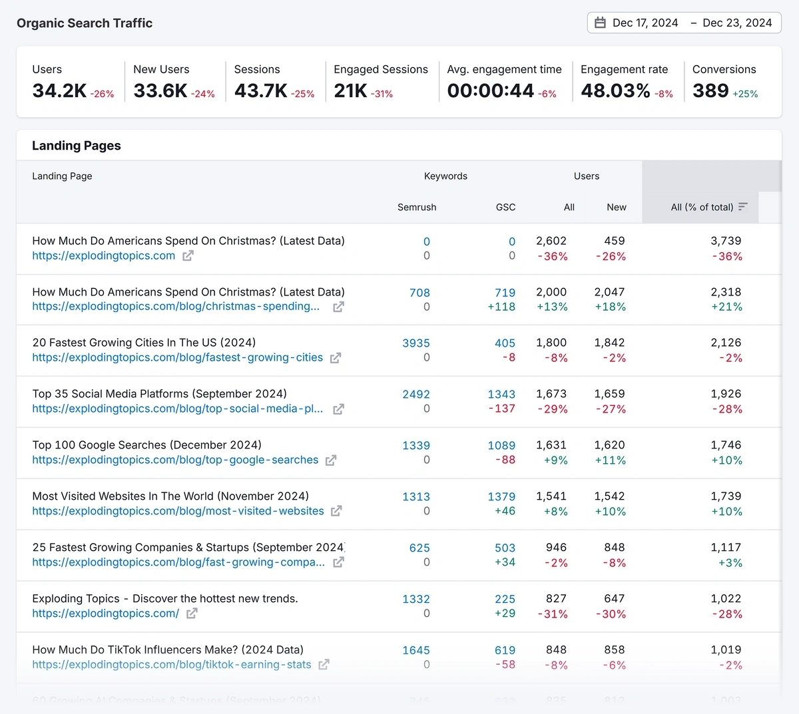Click GSC keyword count 719
The image size is (799, 714).
[505, 293]
